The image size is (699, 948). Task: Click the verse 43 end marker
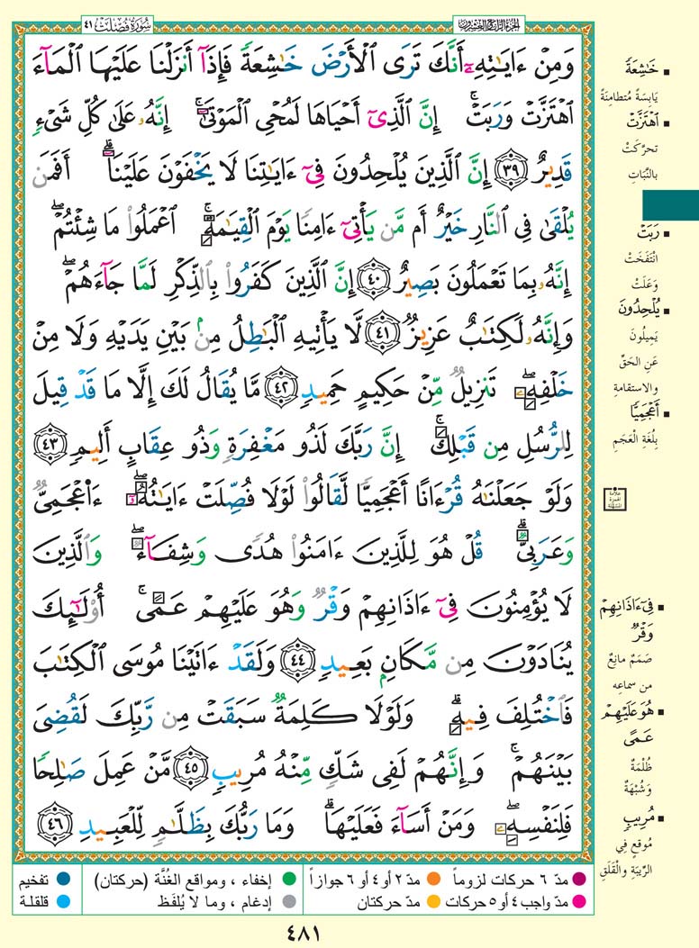click(x=50, y=443)
